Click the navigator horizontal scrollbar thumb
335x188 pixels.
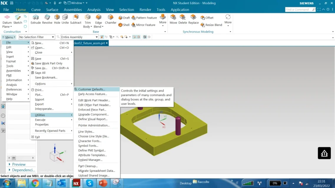[x=14, y=158]
